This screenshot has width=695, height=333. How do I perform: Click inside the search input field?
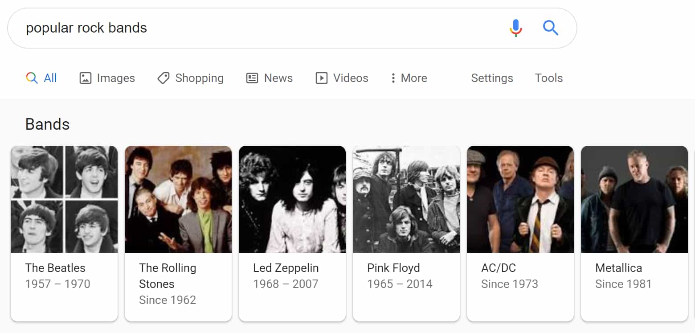point(178,28)
